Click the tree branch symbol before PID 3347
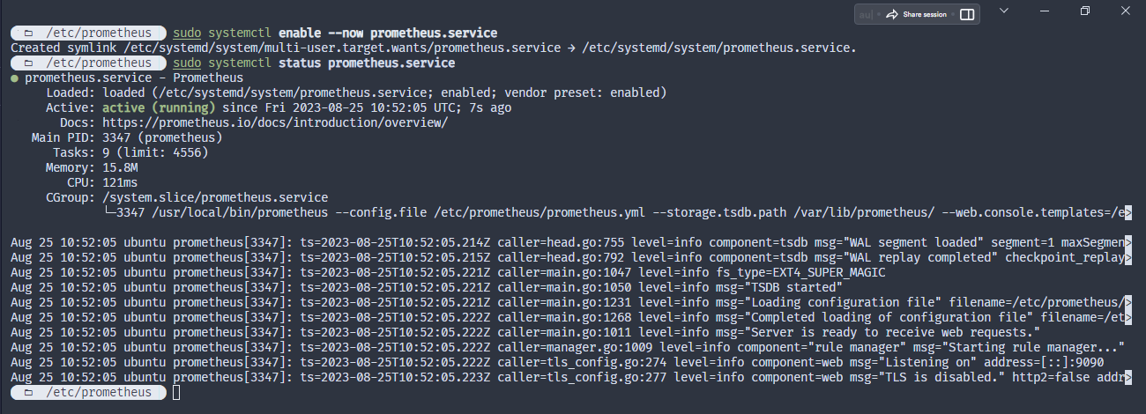1146x414 pixels. [x=109, y=212]
